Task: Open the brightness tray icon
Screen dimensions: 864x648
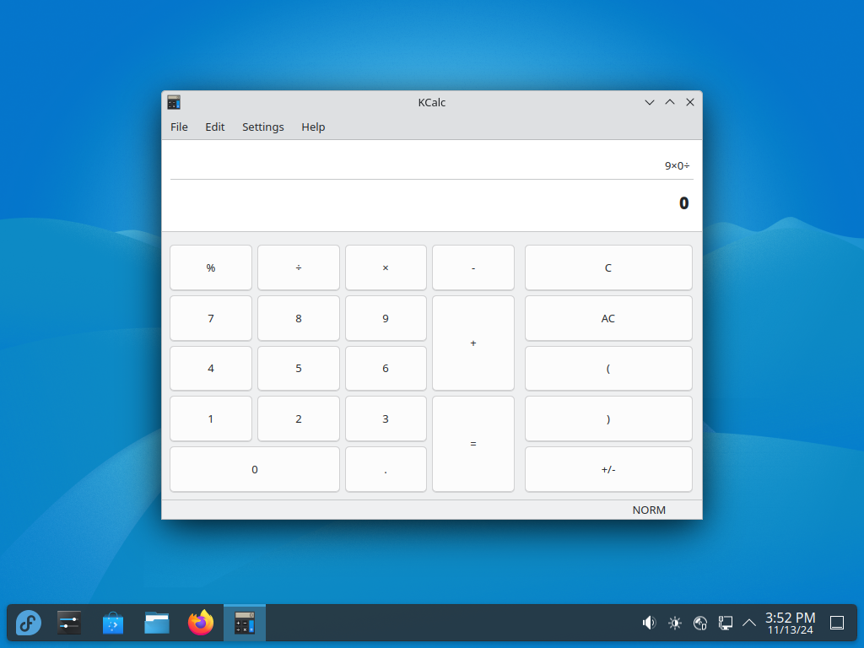Action: click(x=674, y=624)
